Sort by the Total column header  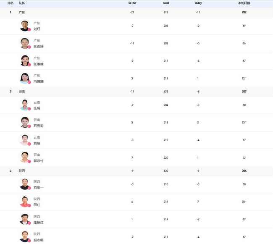[x=166, y=3]
